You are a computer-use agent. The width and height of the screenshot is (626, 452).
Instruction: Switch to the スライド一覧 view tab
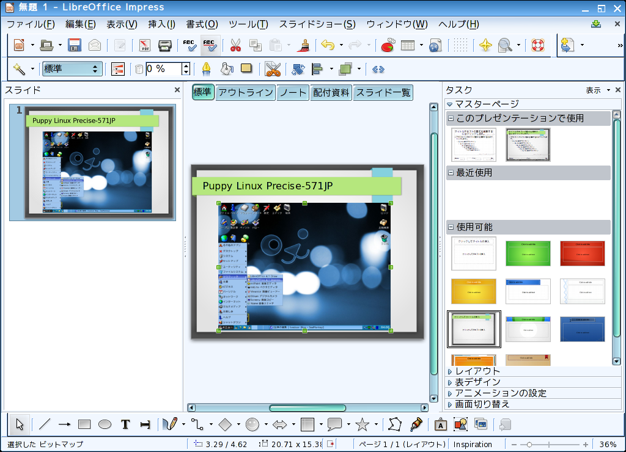coord(383,93)
